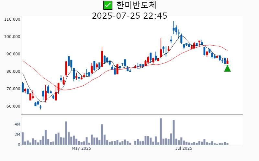Click the 110,000 price axis label
This screenshot has height=161, width=259.
[x=12, y=19]
